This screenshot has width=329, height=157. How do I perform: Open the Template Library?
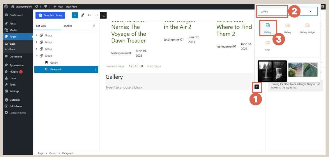click(50, 15)
